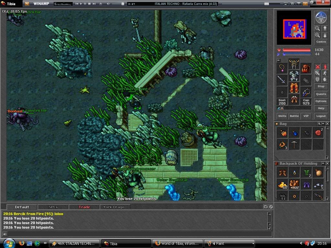This screenshot has height=248, width=331.
Task: Click the ignore list icon in chat
Action: click(271, 207)
